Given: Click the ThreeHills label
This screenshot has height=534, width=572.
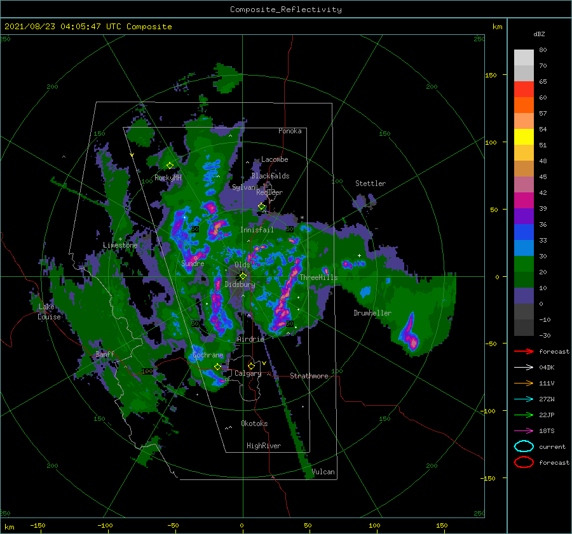Looking at the screenshot, I should (x=318, y=277).
